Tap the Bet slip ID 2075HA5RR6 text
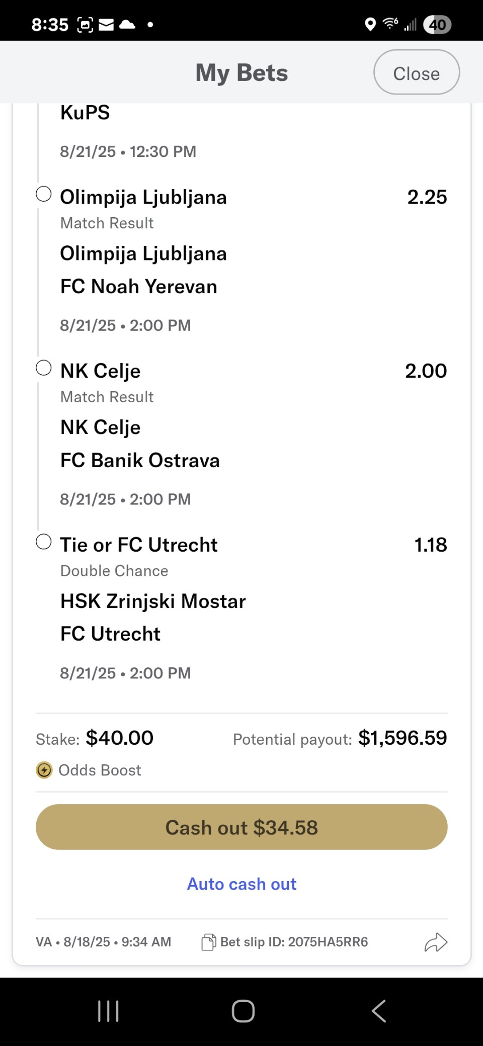This screenshot has height=1046, width=483. [x=294, y=942]
